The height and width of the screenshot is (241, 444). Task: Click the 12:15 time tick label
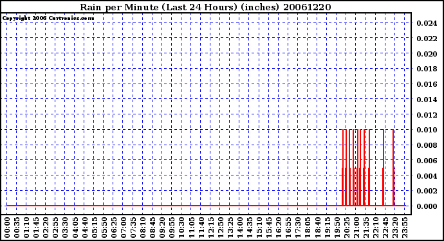pyautogui.click(x=210, y=228)
